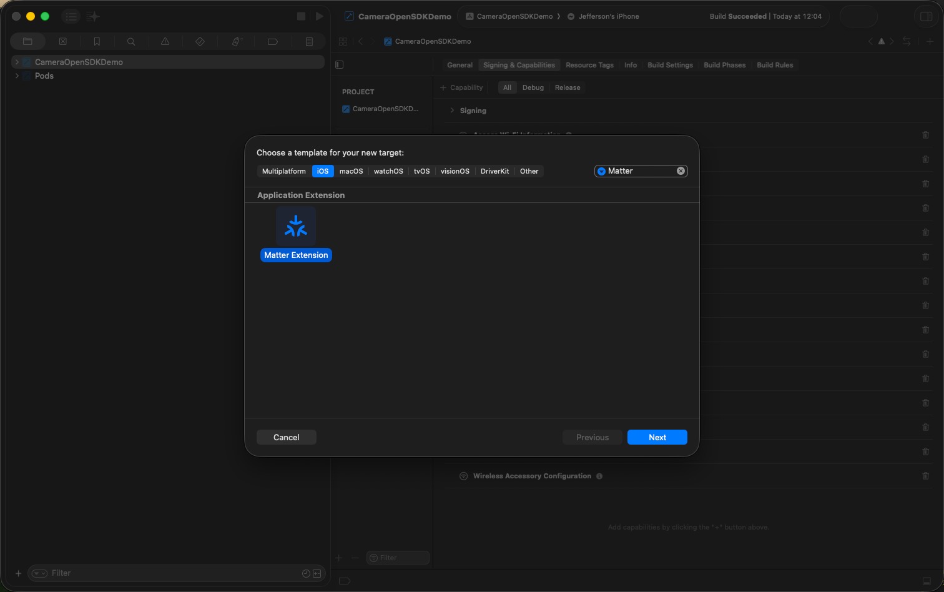Expand the Pods tree item
Image resolution: width=944 pixels, height=592 pixels.
point(17,76)
